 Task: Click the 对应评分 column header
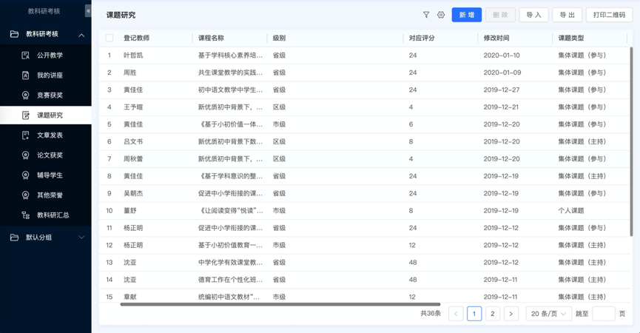(422, 38)
